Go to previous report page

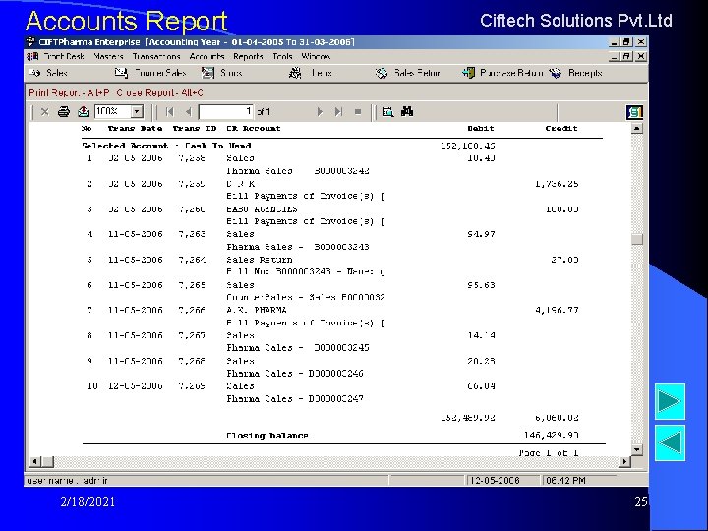188,111
